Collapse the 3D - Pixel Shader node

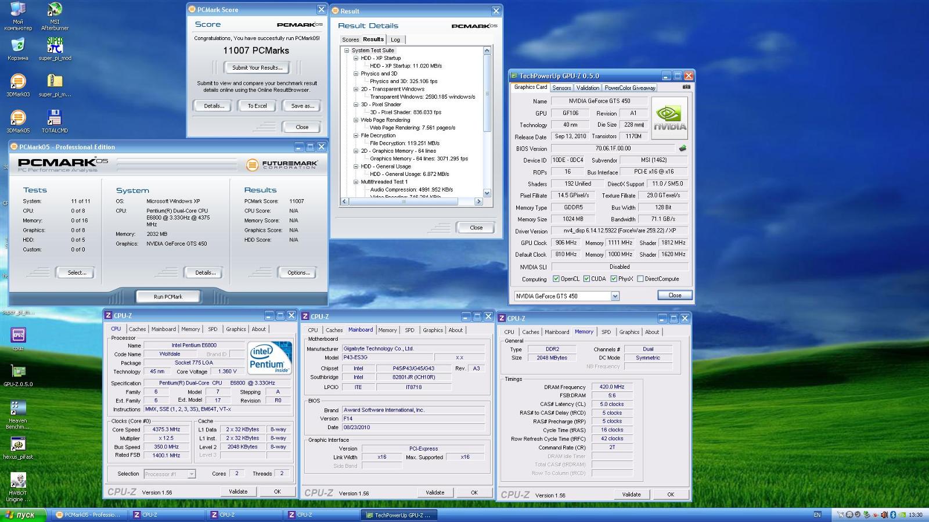pos(356,105)
